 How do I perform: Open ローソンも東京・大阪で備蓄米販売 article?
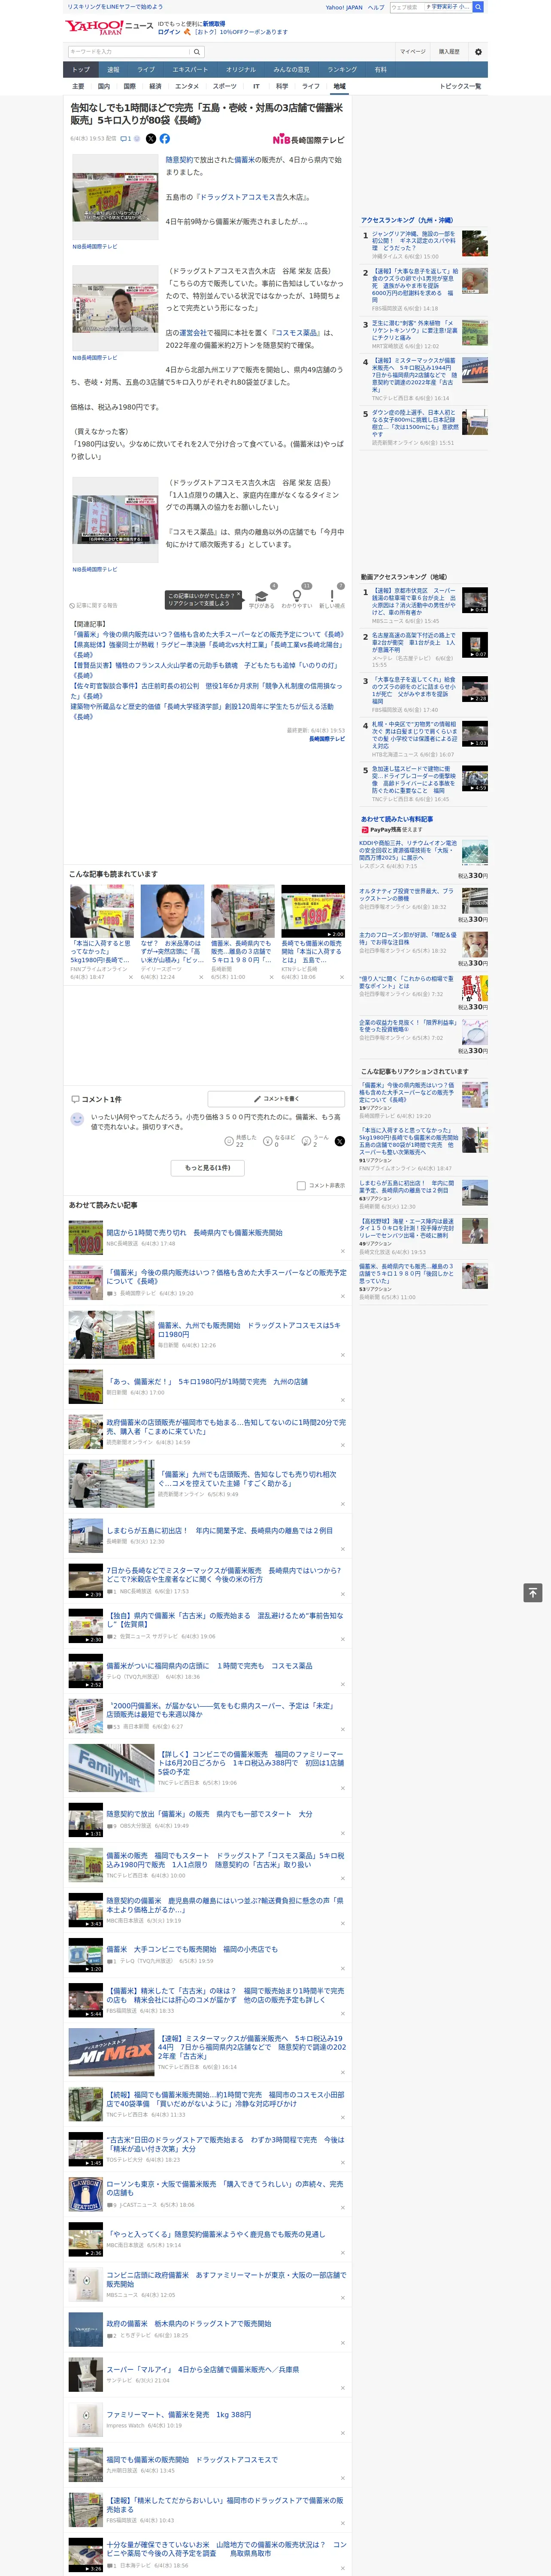click(224, 2188)
